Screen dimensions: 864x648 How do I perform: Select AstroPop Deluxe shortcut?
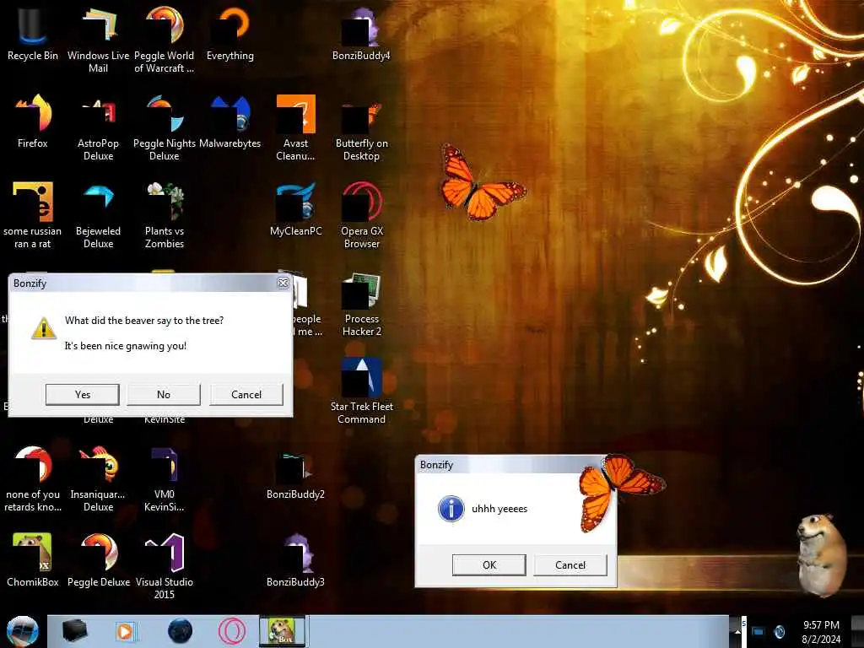(x=98, y=128)
